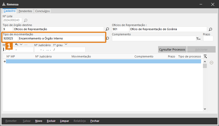Viewport: 219px width, 126px height.
Task: Click Fechar in the bottom bar
Action: (x=95, y=121)
